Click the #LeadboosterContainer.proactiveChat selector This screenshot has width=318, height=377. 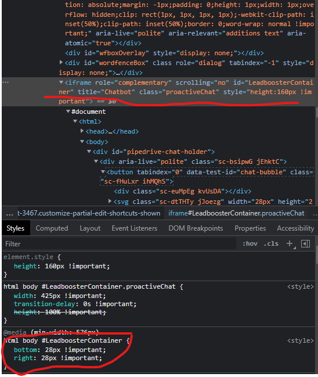(x=89, y=286)
